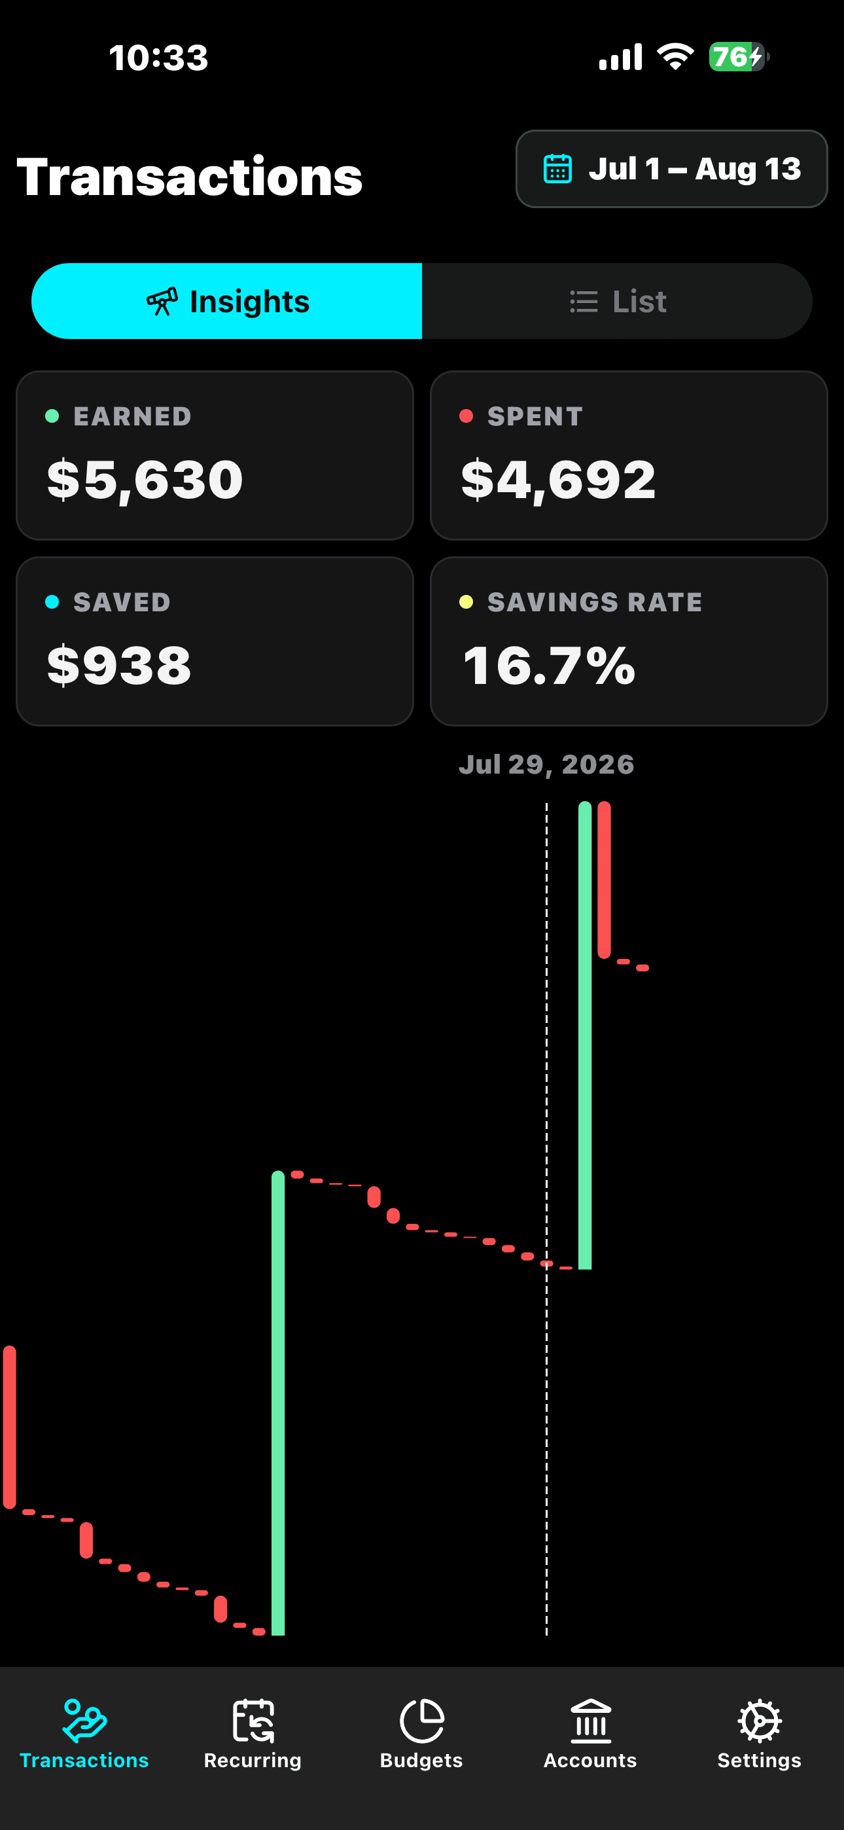The height and width of the screenshot is (1830, 844).
Task: Open the Settings gear icon
Action: coord(760,1721)
